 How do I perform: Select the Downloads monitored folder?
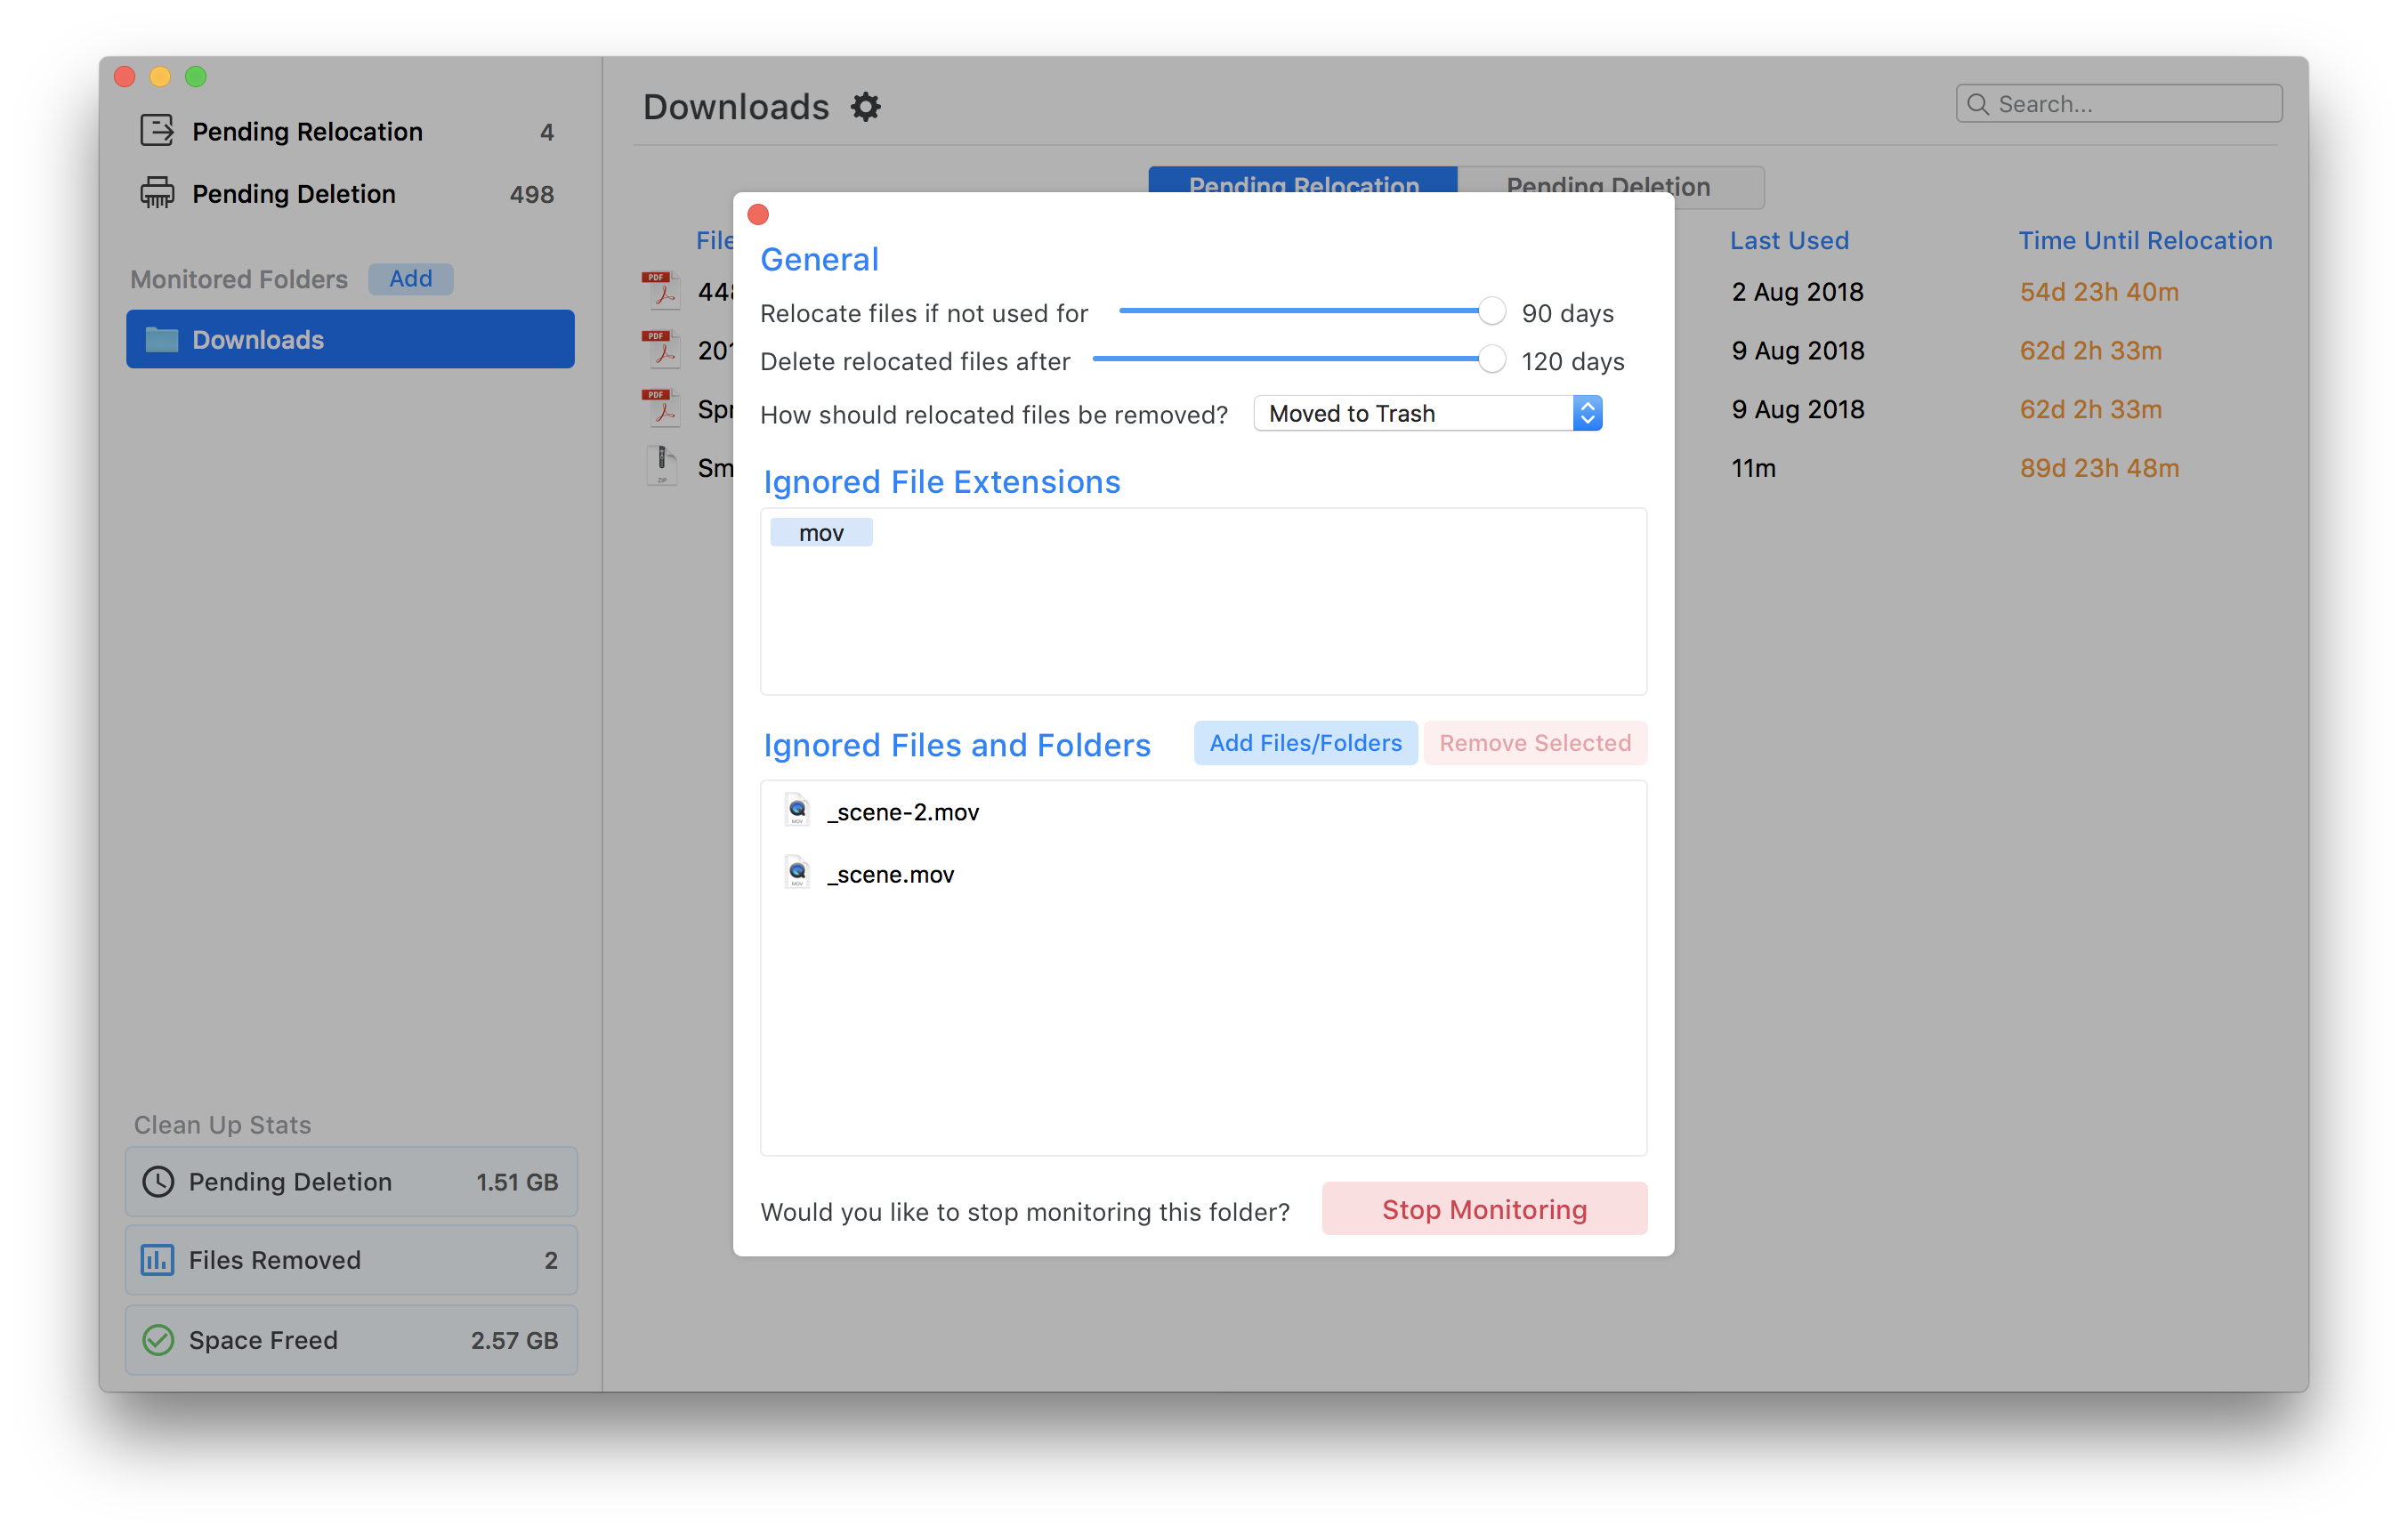click(x=350, y=340)
